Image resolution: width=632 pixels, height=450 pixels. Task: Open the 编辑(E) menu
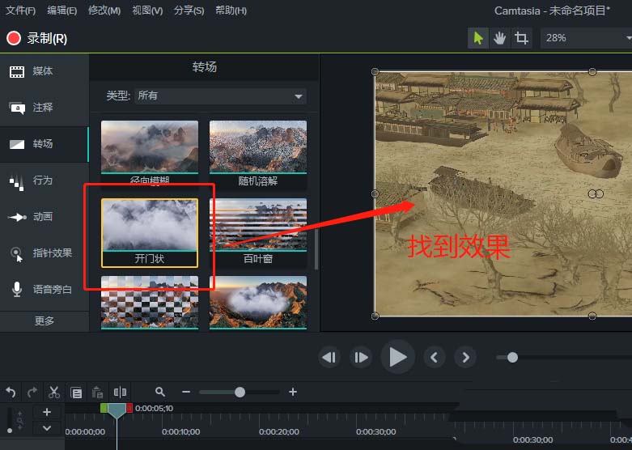pos(62,11)
